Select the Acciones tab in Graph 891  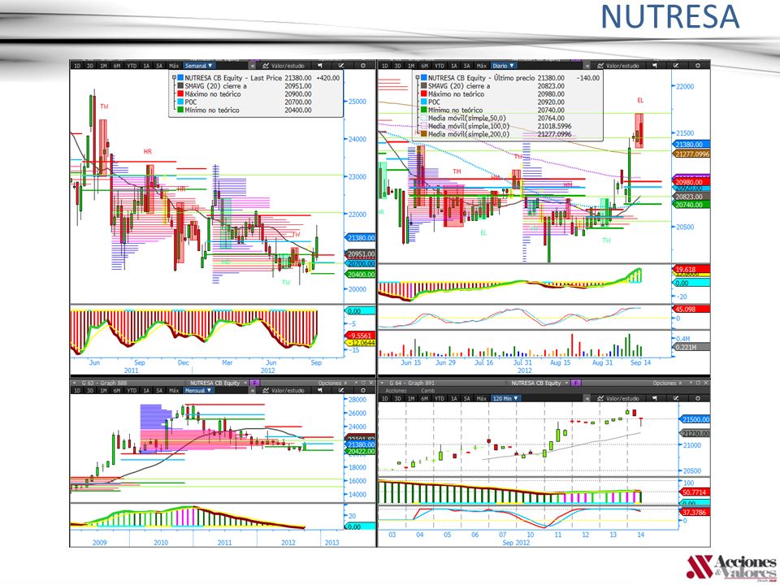[396, 391]
